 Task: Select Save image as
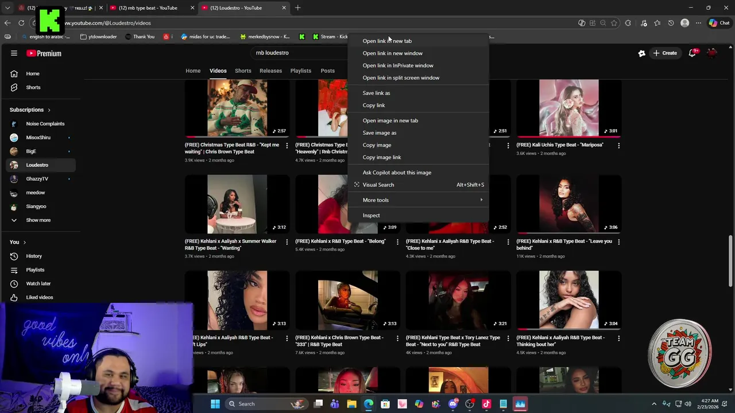pos(418,133)
